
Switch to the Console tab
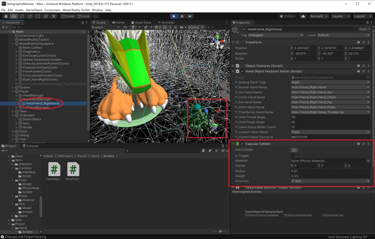(x=30, y=146)
